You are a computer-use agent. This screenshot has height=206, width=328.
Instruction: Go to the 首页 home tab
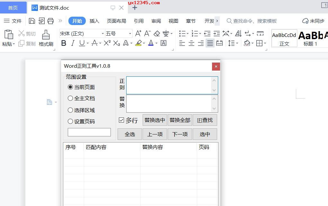(x=13, y=8)
